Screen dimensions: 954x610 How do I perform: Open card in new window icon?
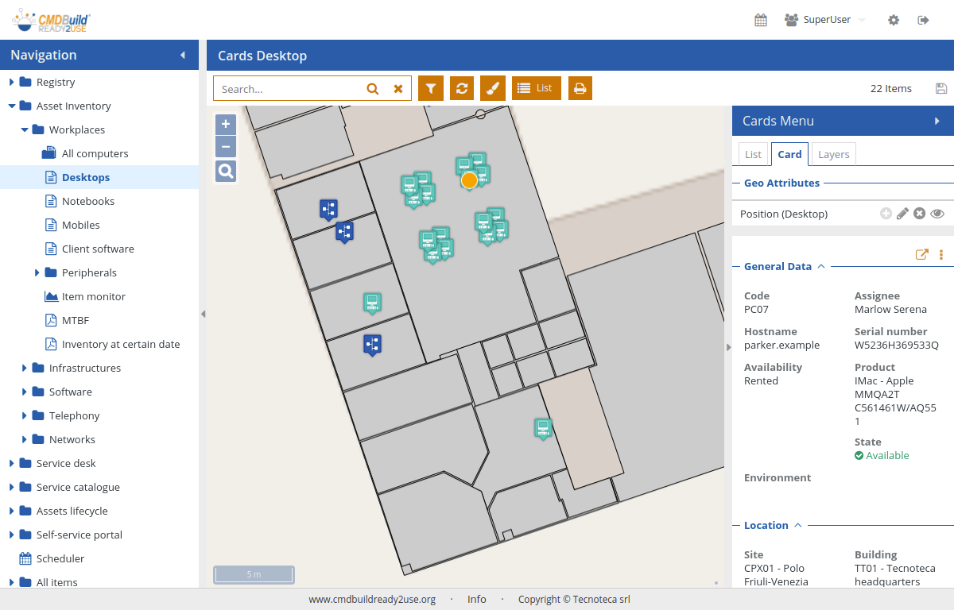click(x=921, y=255)
